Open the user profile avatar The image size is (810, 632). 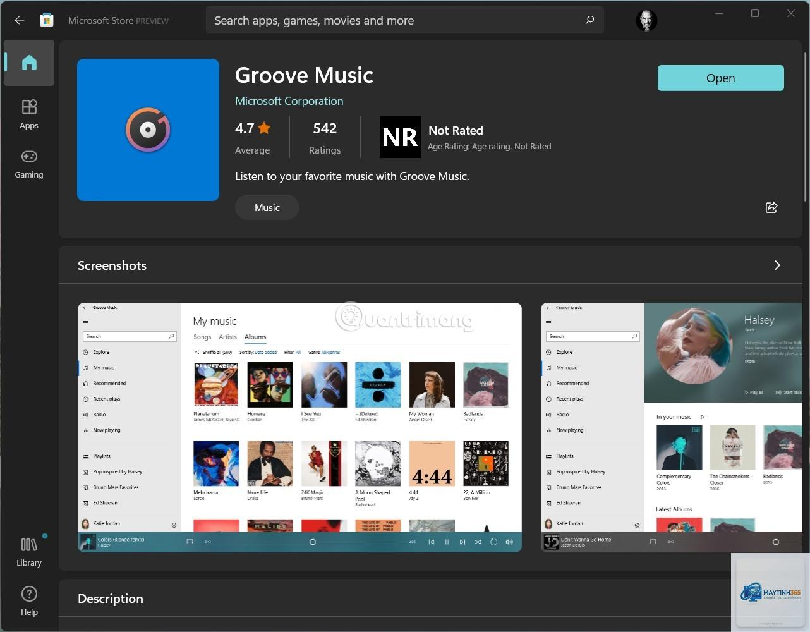[x=646, y=20]
